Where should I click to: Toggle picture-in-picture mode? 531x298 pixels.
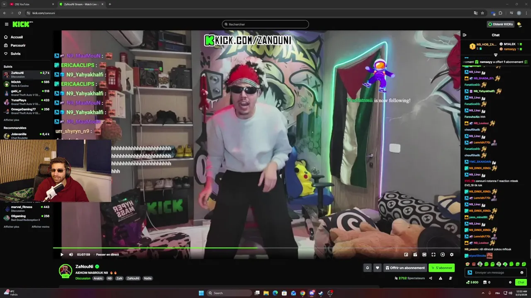[x=406, y=255]
